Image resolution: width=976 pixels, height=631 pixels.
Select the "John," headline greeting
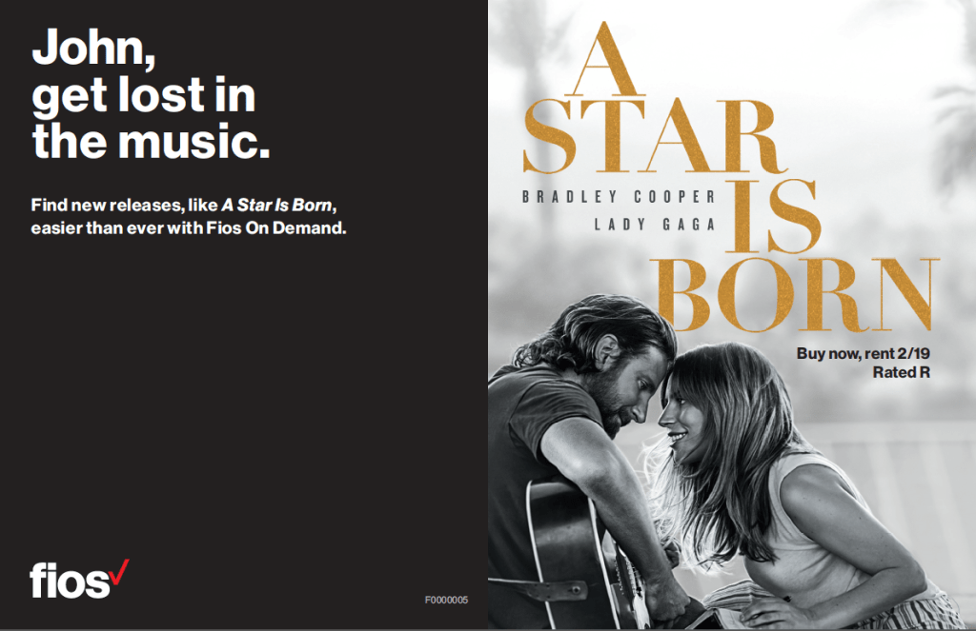pos(93,48)
